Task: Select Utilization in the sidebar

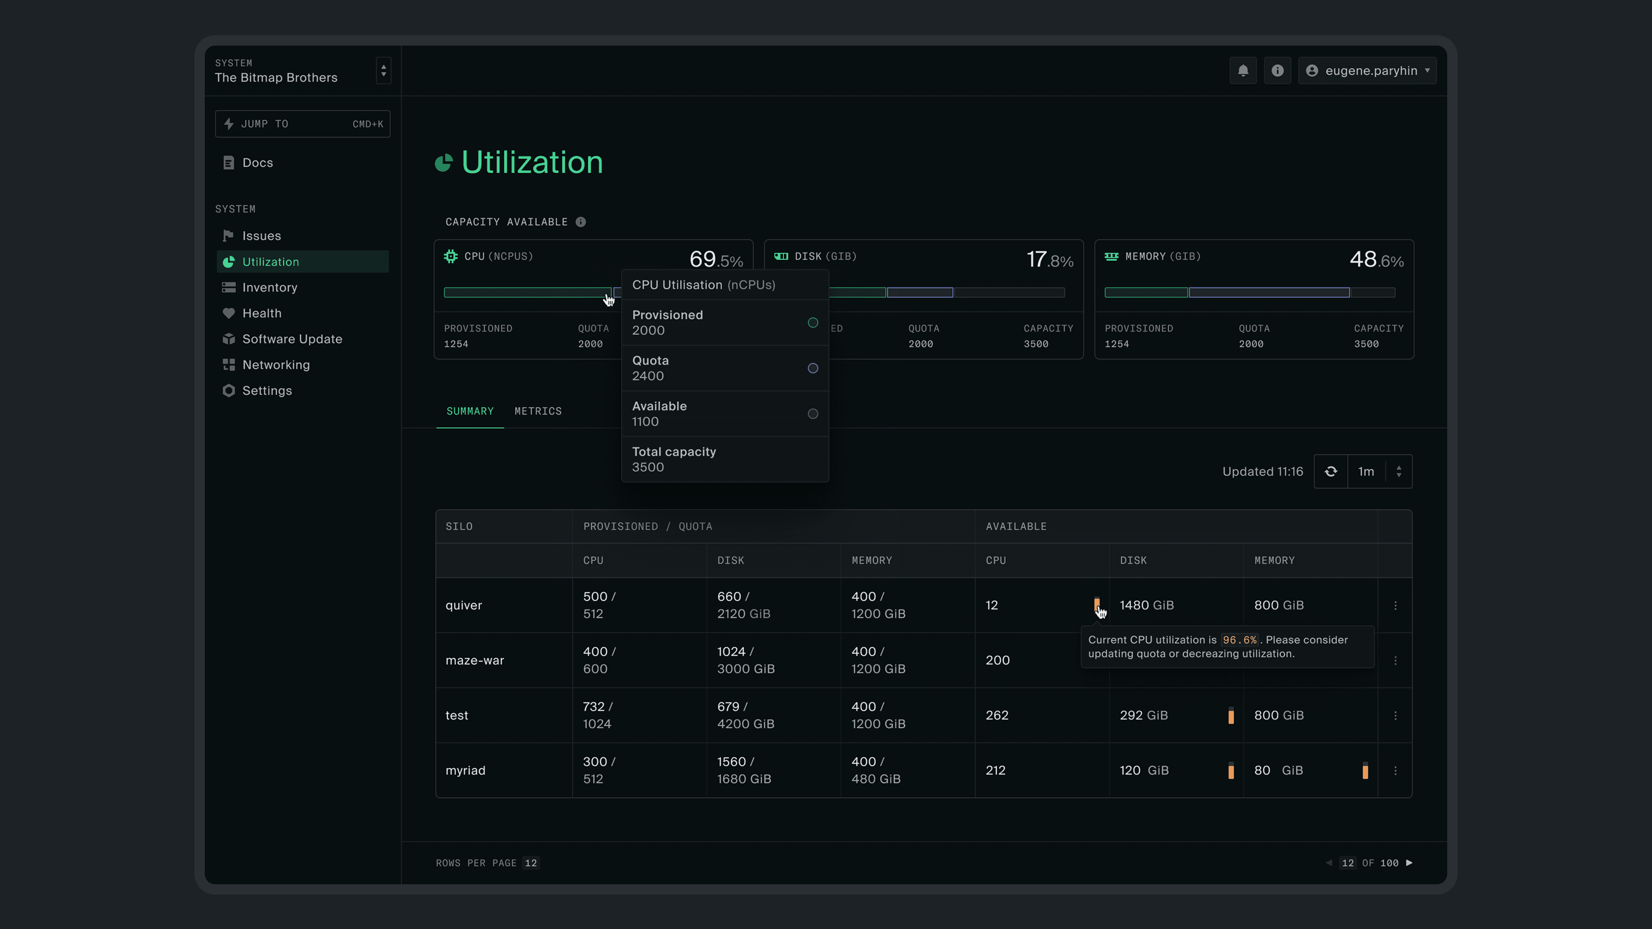Action: tap(303, 261)
